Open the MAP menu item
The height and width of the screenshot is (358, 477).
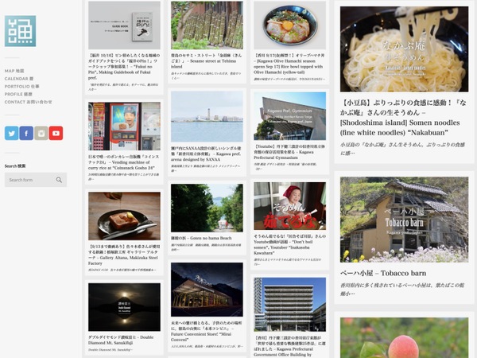click(x=14, y=71)
